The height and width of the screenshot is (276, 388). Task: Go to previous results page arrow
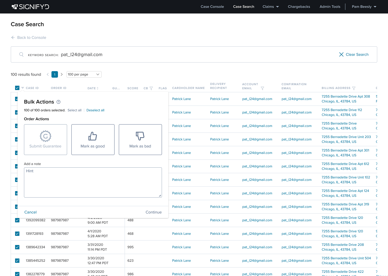tap(48, 74)
